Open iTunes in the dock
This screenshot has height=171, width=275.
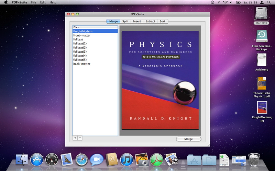[x=126, y=159]
